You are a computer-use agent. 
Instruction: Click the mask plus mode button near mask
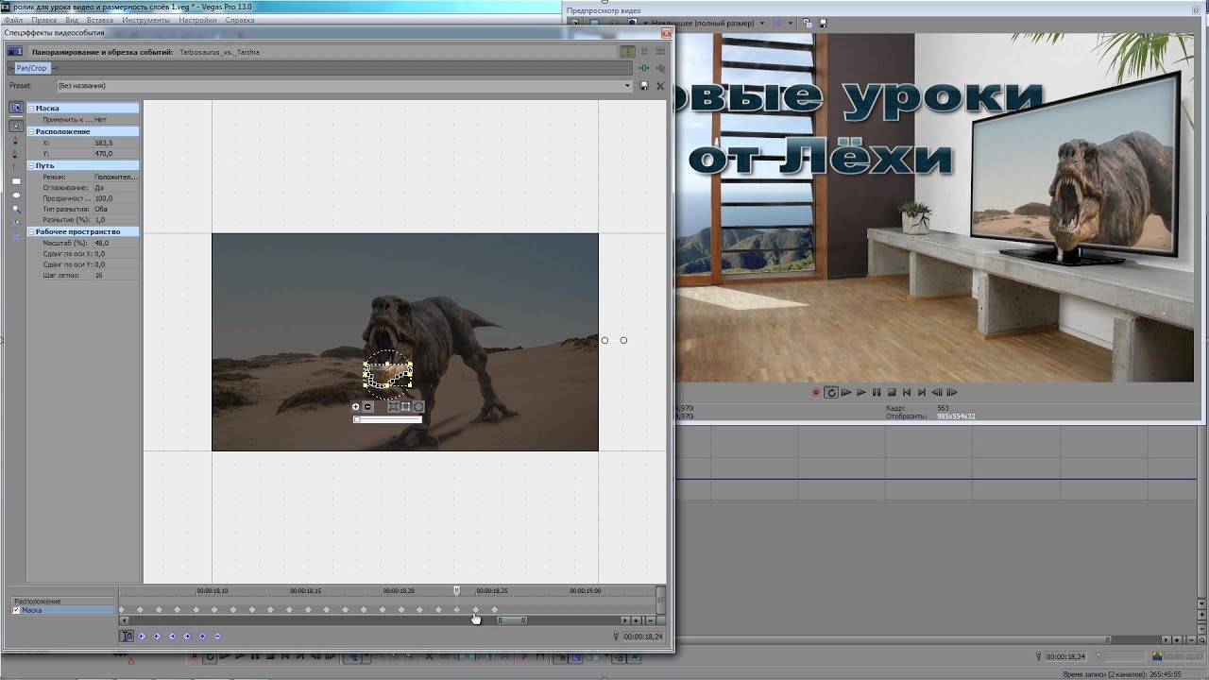click(x=356, y=407)
